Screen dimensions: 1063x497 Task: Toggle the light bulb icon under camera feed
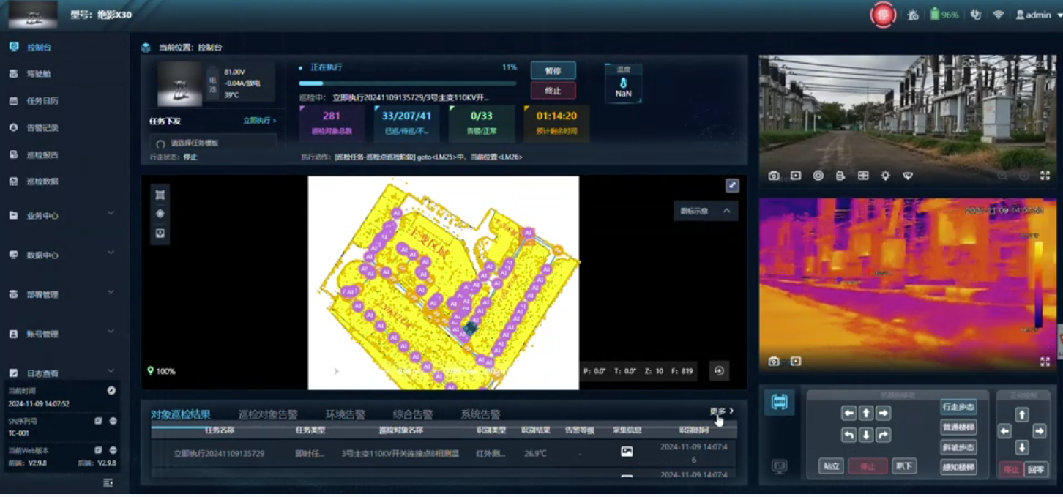[885, 176]
